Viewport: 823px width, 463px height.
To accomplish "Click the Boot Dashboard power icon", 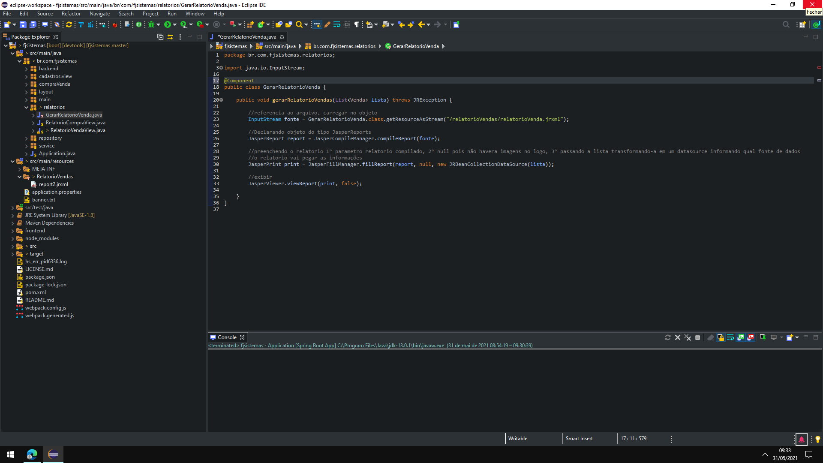I will click(x=139, y=25).
